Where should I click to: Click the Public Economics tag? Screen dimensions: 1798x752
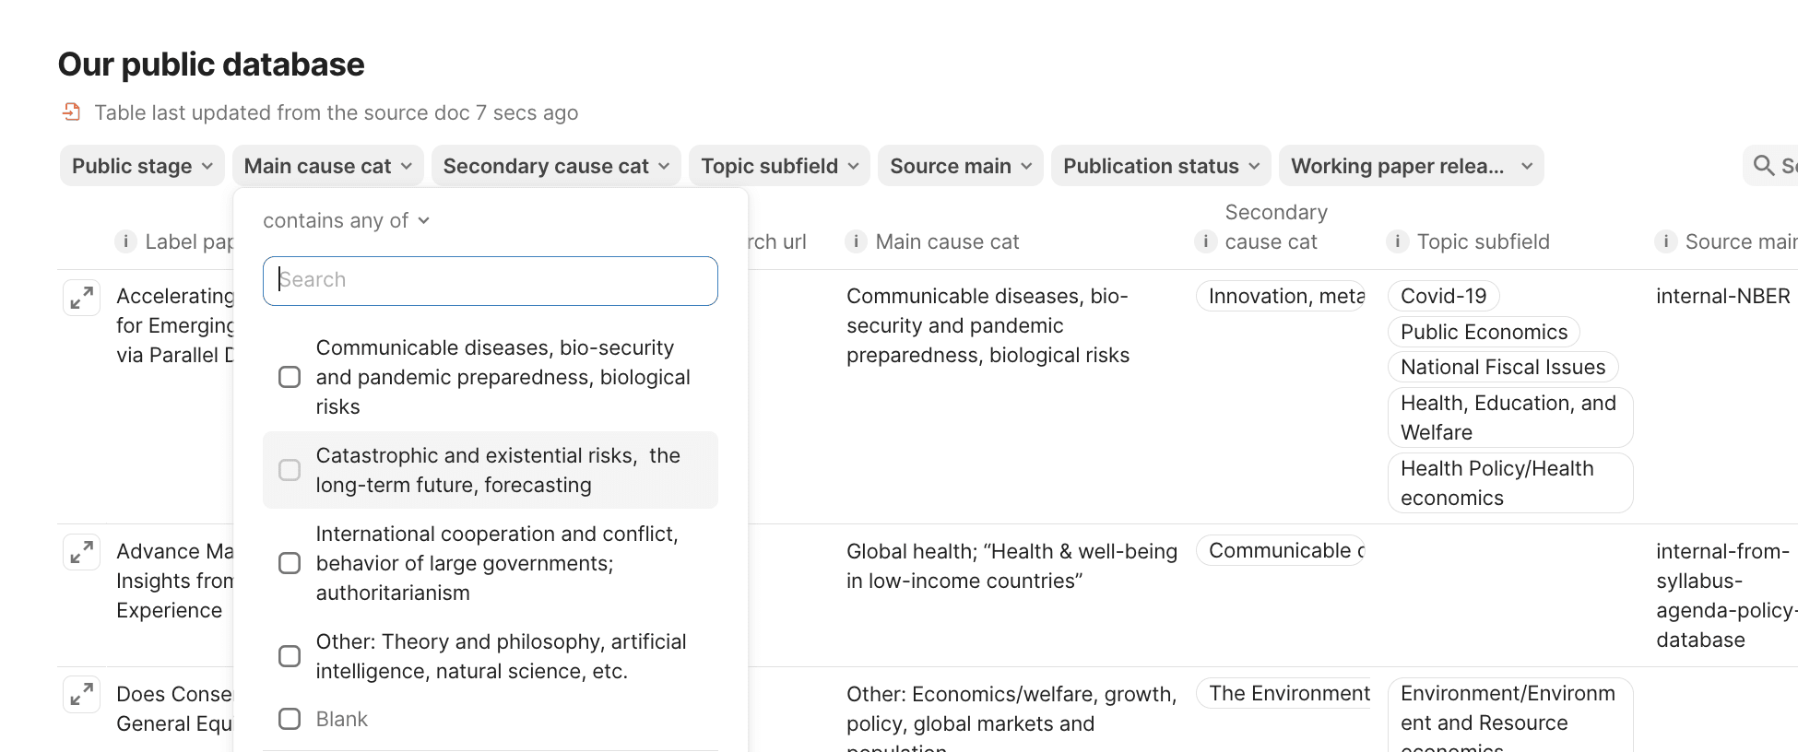coord(1483,333)
